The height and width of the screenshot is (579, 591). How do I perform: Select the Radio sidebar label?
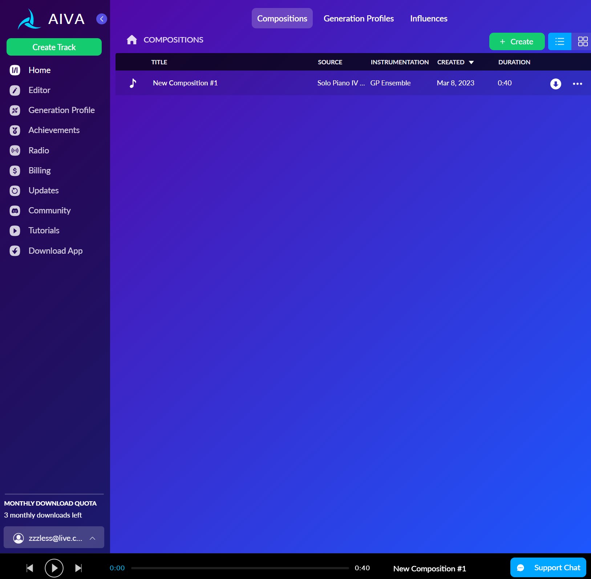coord(39,150)
